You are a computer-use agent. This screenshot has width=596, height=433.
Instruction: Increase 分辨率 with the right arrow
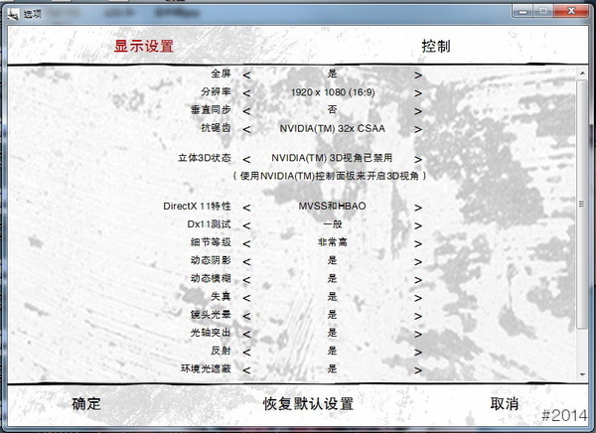pos(418,93)
